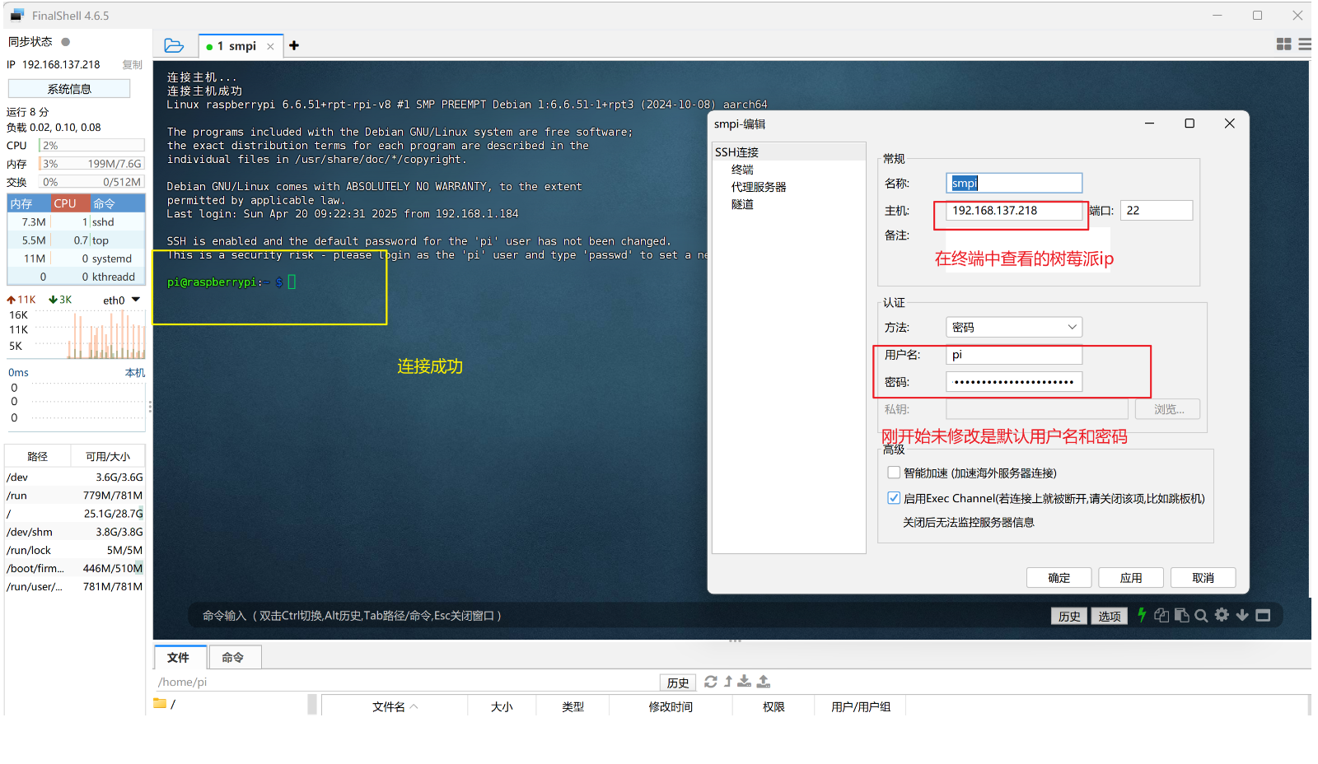Click the 用户名 input field
Viewport: 1318px width, 764px height.
tap(1014, 355)
